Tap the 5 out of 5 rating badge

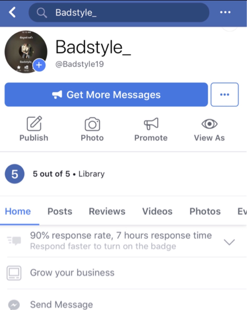15,174
